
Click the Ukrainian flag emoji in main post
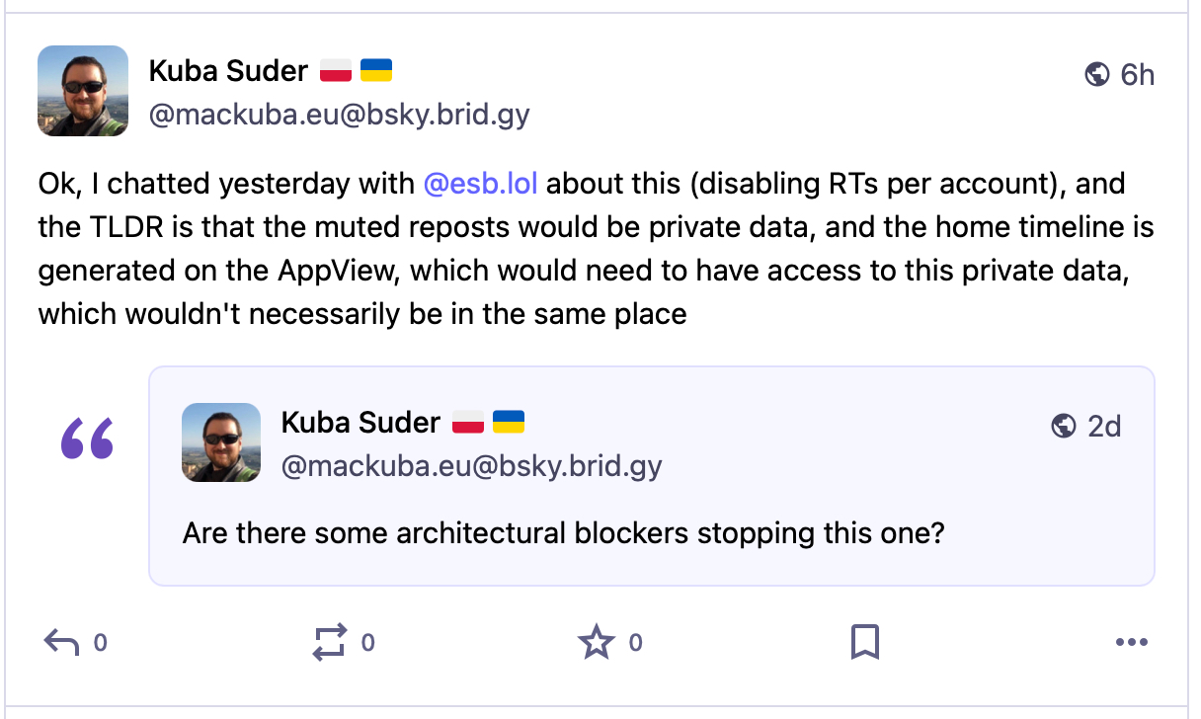click(375, 71)
